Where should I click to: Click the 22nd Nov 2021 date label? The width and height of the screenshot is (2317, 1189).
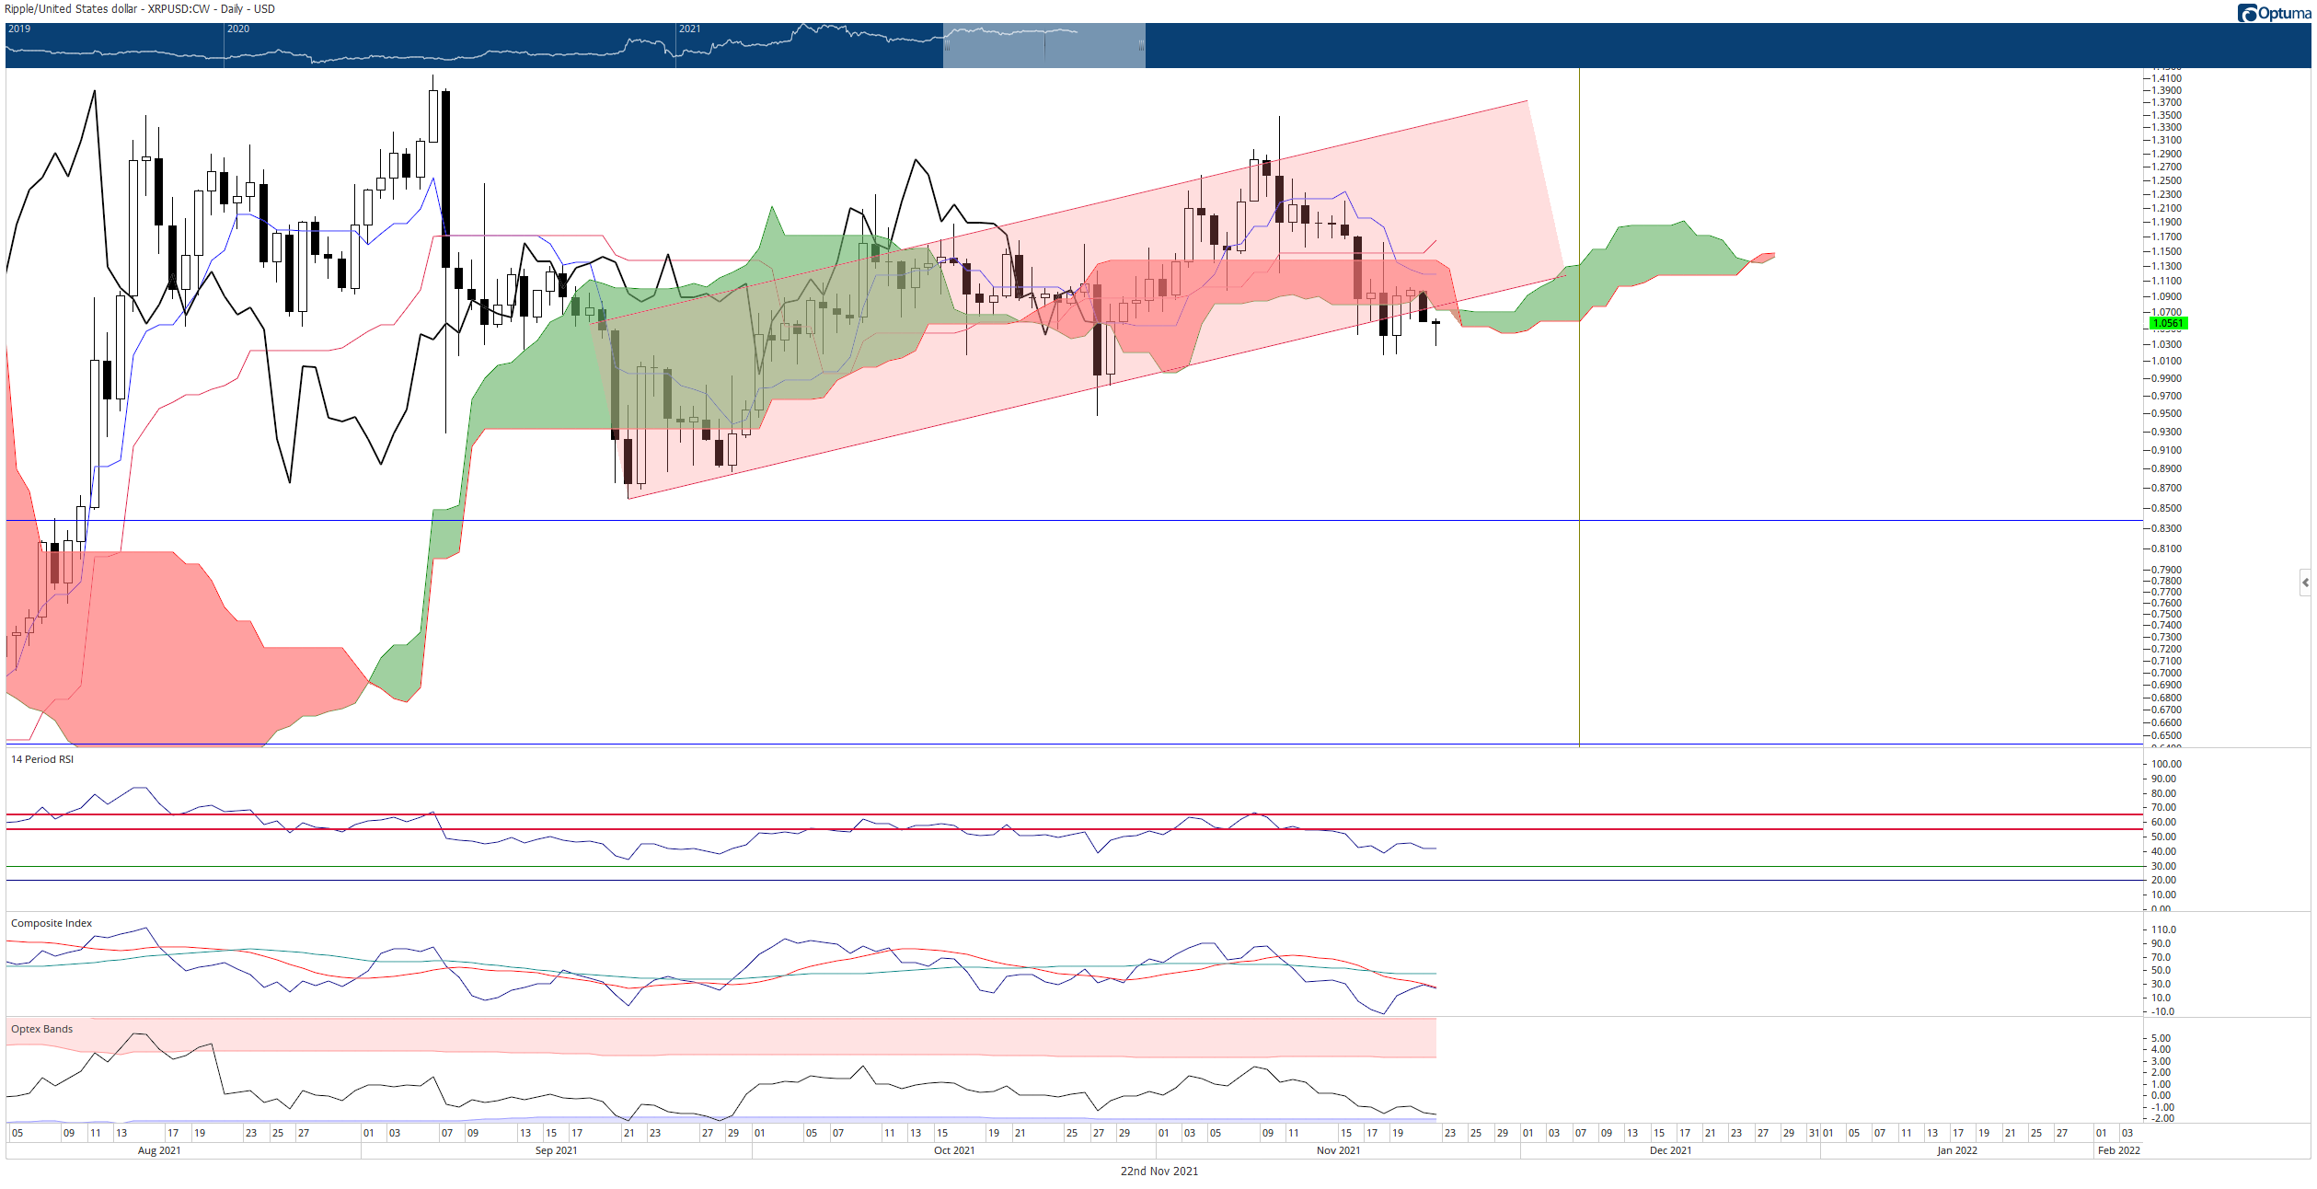click(1158, 1172)
